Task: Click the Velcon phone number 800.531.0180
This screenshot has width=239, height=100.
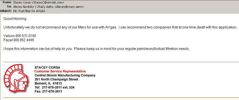Action: pos(26,36)
